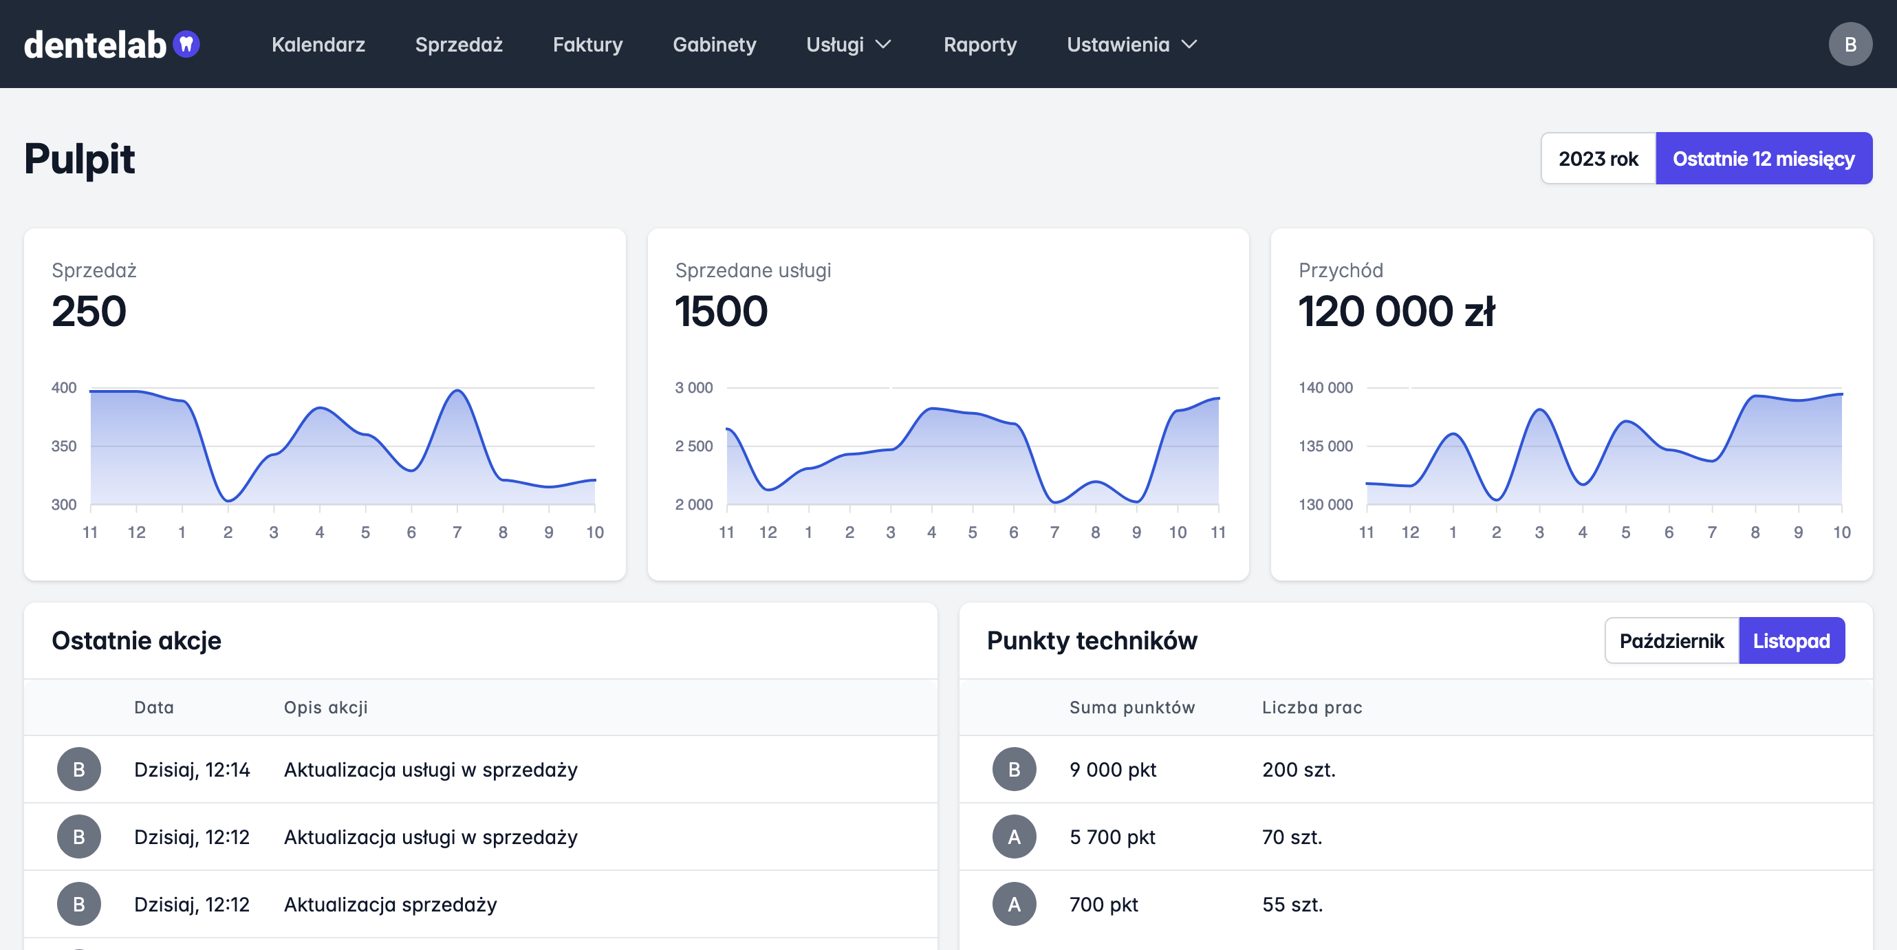Viewport: 1897px width, 950px height.
Task: Click the Przychód chart area
Action: (x=1604, y=449)
